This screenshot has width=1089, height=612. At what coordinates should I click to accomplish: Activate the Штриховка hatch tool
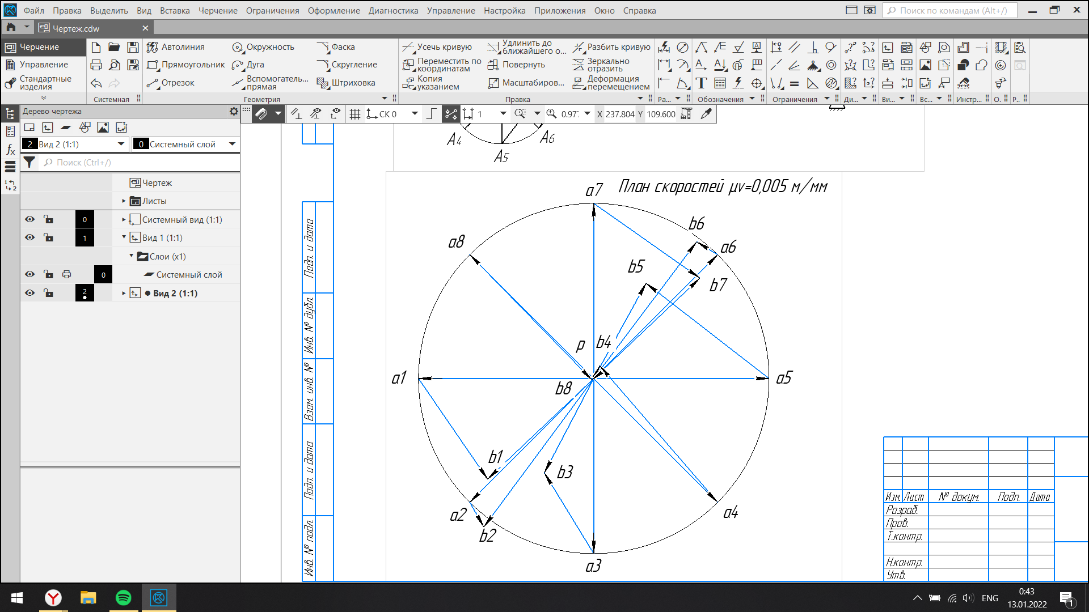[x=346, y=83]
